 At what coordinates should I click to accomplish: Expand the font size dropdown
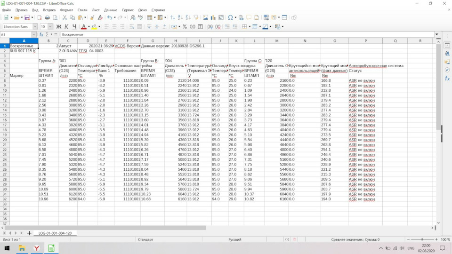50,27
